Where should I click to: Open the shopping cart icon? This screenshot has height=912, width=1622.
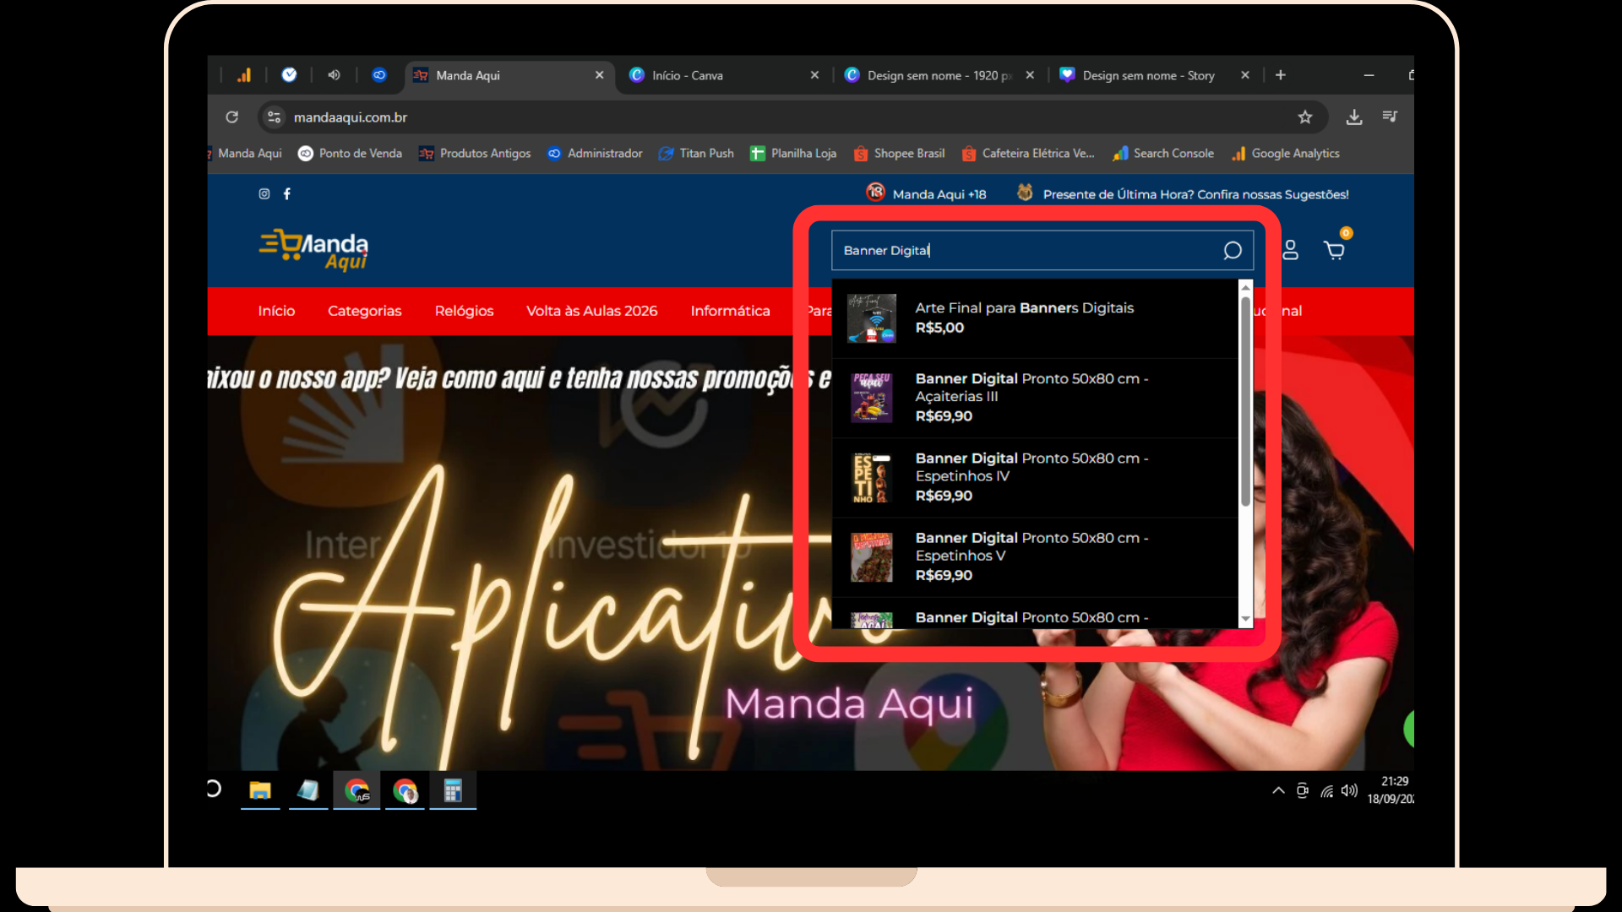click(x=1334, y=250)
